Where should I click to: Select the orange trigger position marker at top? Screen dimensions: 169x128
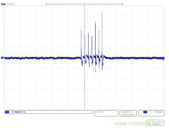click(85, 6)
